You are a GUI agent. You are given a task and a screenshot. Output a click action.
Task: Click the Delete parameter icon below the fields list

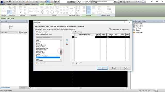(45, 63)
